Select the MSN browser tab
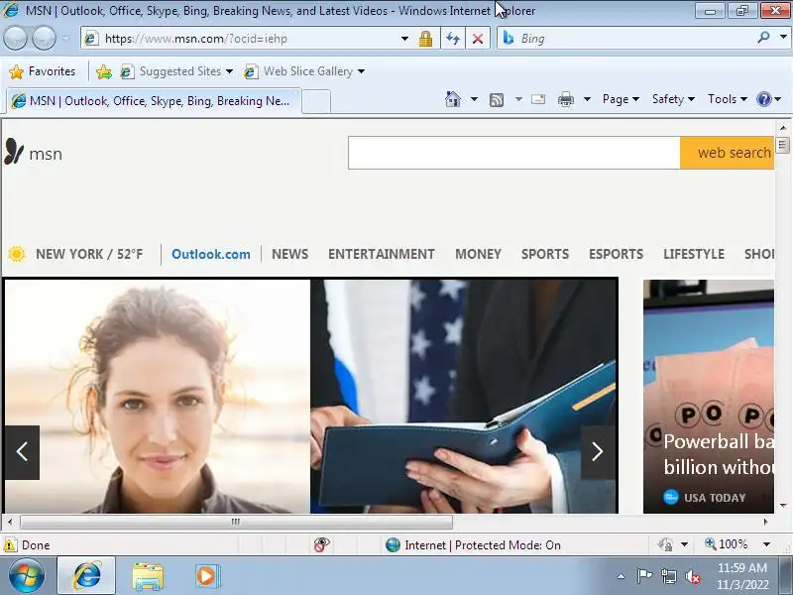Screen dimensions: 793x595 tap(154, 101)
